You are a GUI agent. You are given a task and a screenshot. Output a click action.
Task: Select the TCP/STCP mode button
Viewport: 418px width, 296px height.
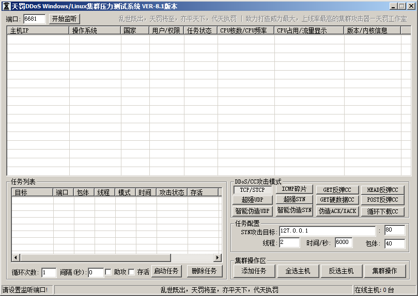(x=252, y=190)
